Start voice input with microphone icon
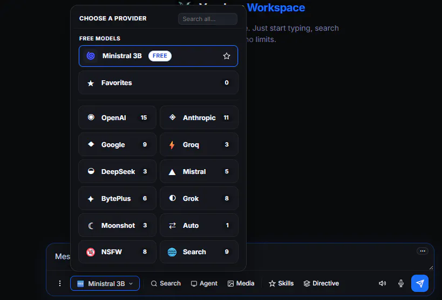442x300 pixels. tap(401, 283)
